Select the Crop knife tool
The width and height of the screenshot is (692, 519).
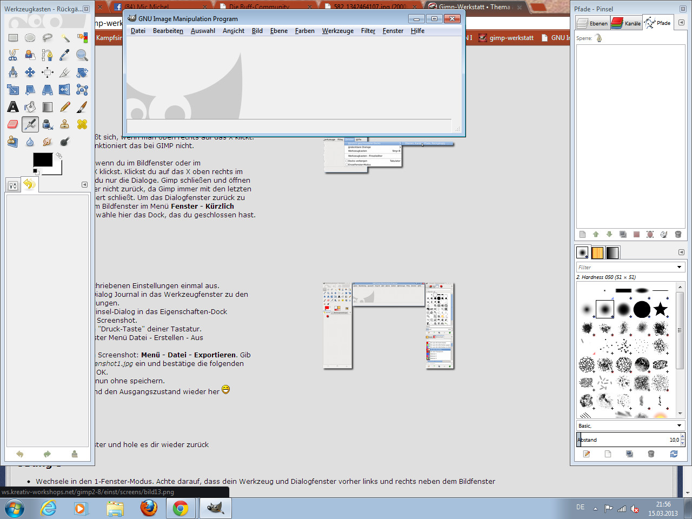coord(65,72)
